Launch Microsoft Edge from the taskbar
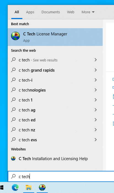Viewport: 114px width, 193px height. [x=15, y=187]
